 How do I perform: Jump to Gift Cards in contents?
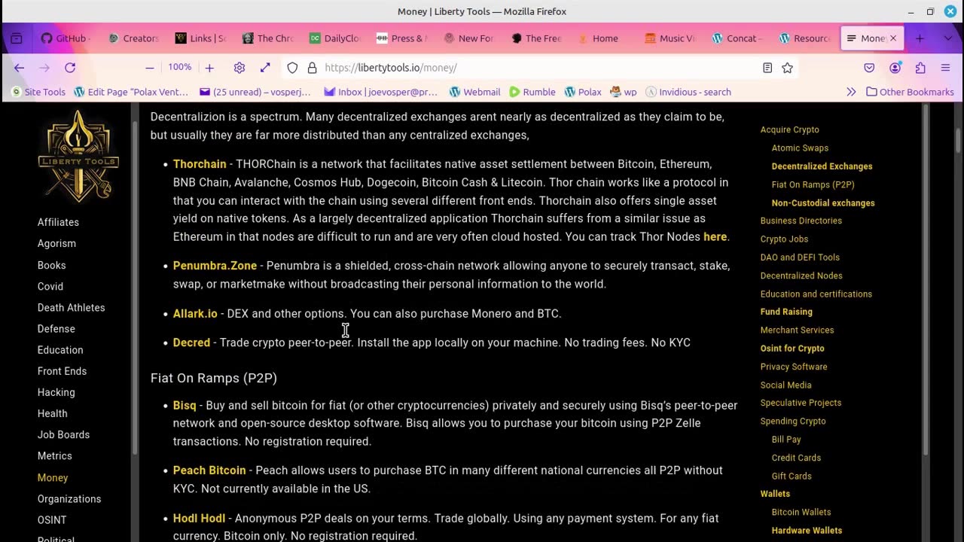(x=792, y=476)
